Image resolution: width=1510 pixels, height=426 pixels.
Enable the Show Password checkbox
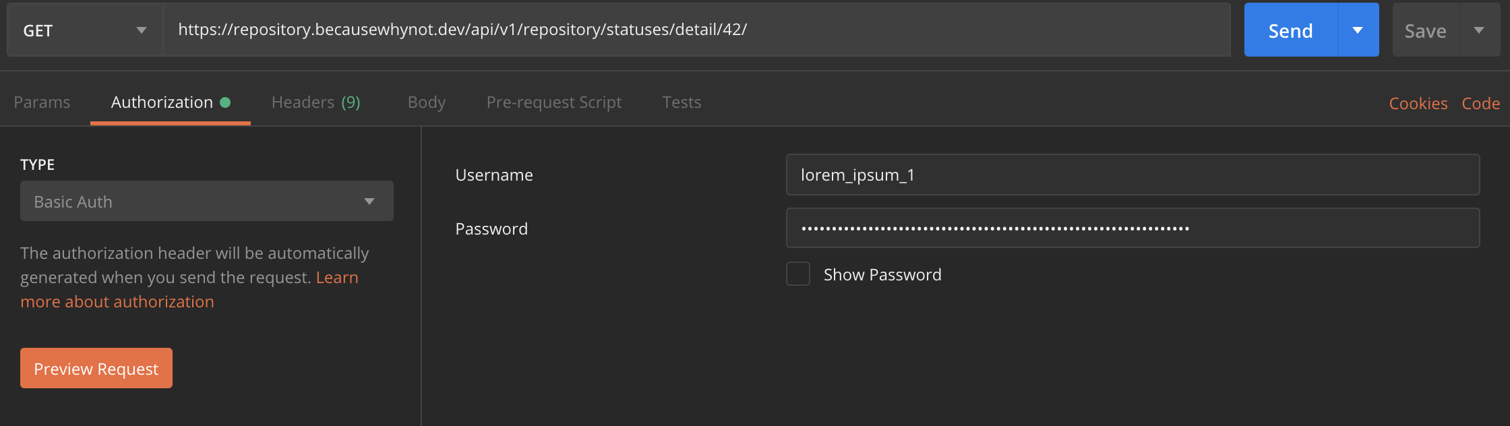point(798,274)
